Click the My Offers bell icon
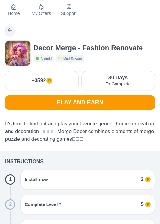 pos(41,7)
